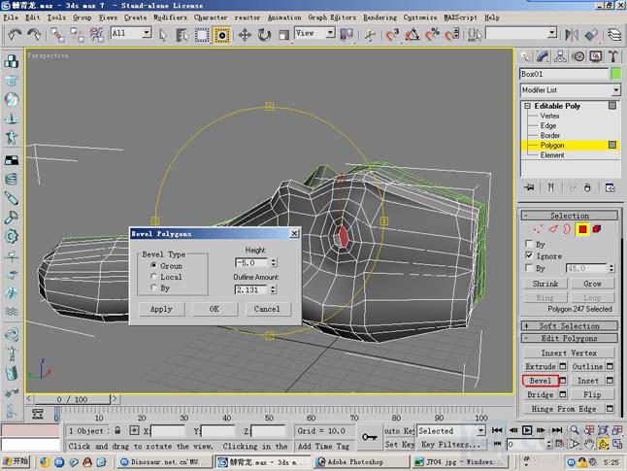
Task: Open the Selected key filter dropdown
Action: pos(451,431)
